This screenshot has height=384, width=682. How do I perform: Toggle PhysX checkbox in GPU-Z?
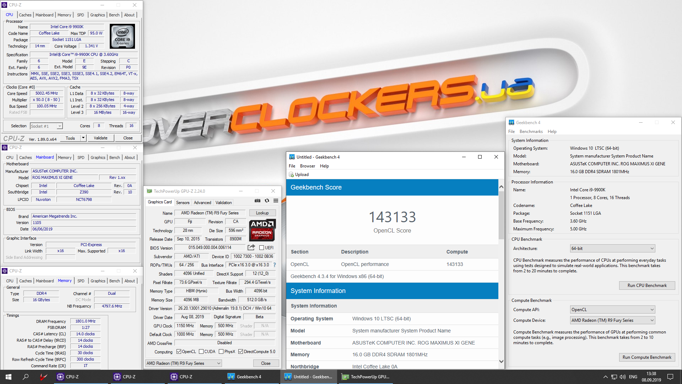pos(221,352)
